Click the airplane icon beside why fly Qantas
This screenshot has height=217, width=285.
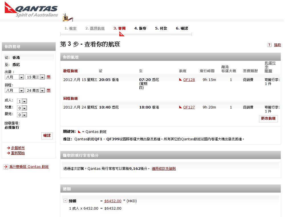point(6,167)
